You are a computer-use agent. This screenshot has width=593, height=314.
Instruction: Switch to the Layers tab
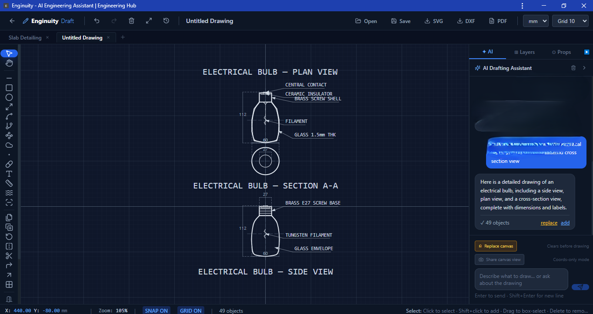click(x=524, y=52)
